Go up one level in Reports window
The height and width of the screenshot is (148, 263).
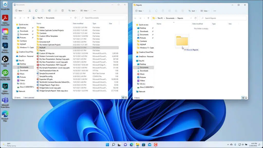point(148,18)
